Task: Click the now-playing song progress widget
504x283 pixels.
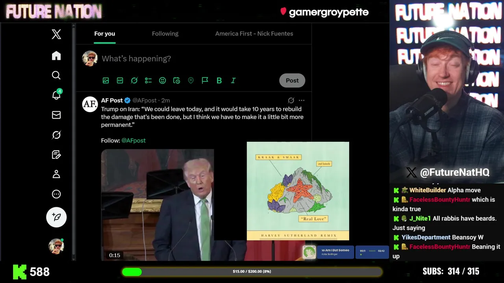Action: pyautogui.click(x=372, y=252)
